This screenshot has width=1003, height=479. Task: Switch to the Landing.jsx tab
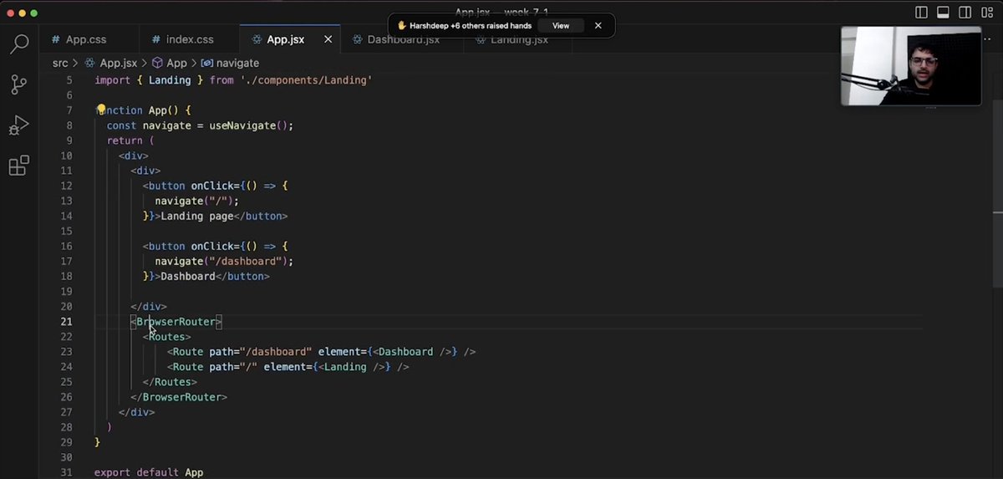click(519, 39)
